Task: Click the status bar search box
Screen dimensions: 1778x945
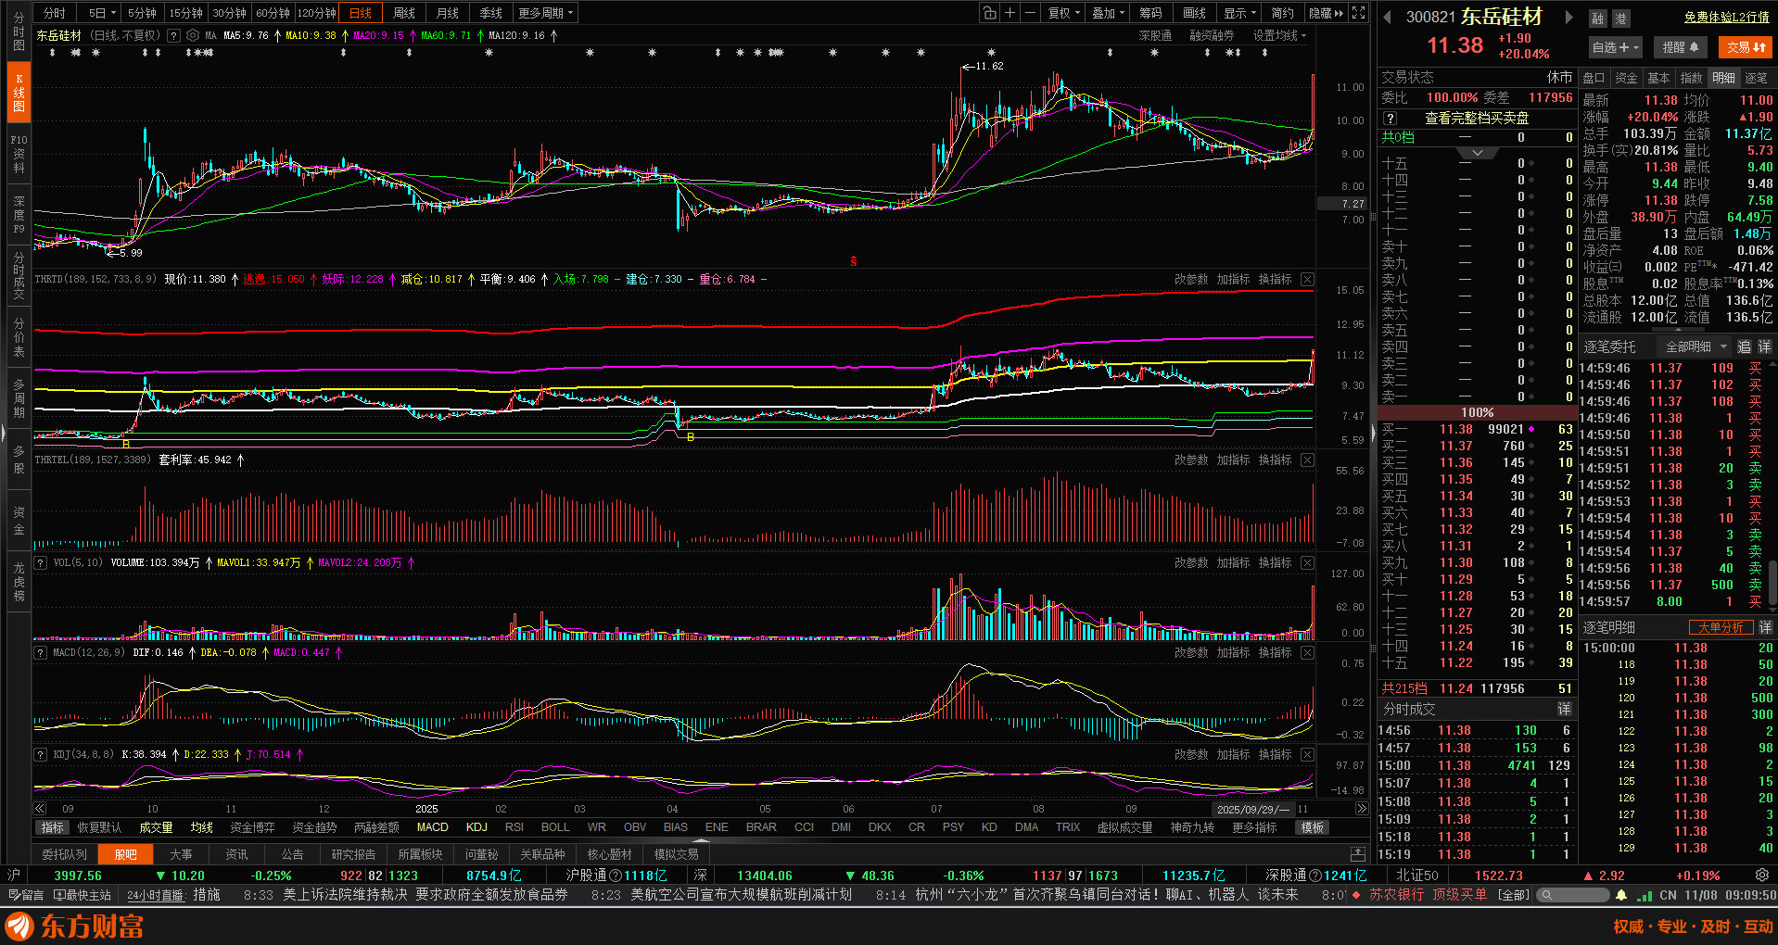Action: 1573,895
